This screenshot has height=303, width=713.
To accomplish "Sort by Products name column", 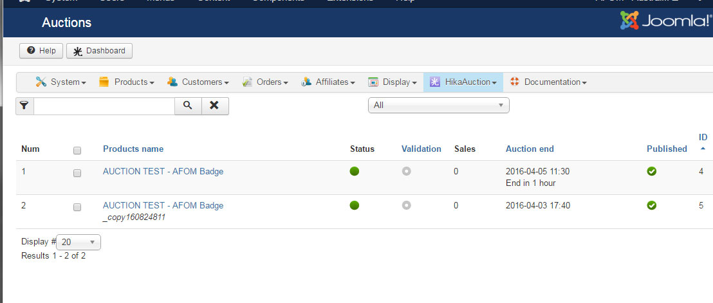I will tap(133, 149).
